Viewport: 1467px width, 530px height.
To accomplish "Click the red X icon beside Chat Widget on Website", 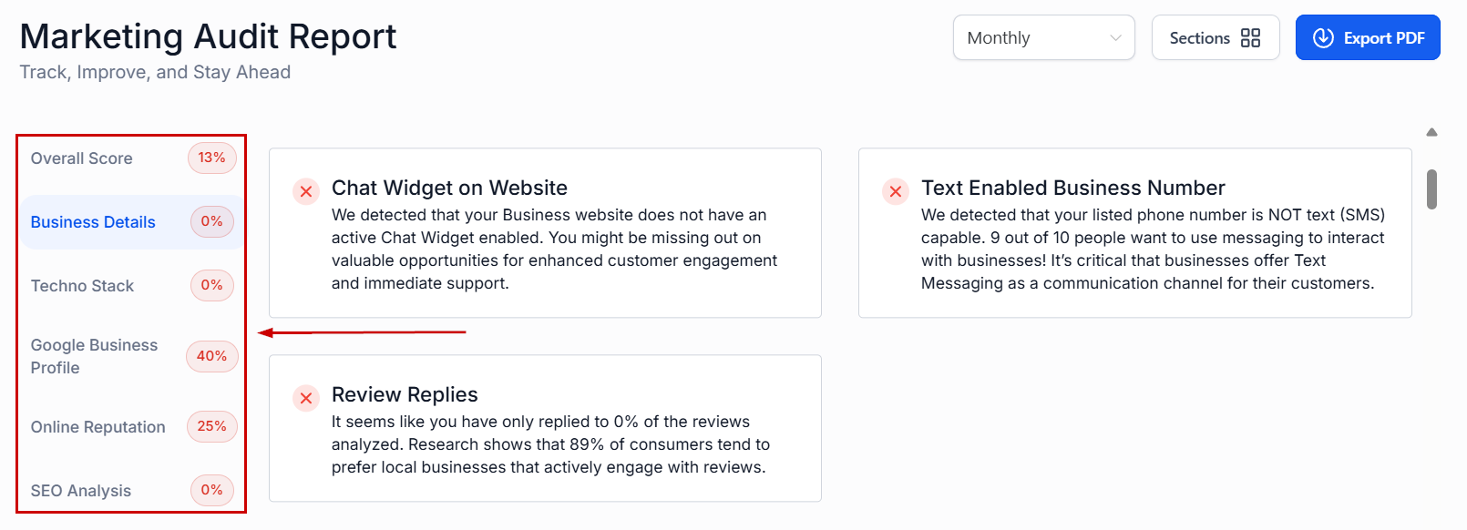I will click(x=306, y=191).
